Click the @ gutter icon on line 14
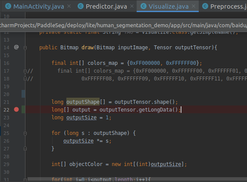The image size is (247, 182). [16, 47]
